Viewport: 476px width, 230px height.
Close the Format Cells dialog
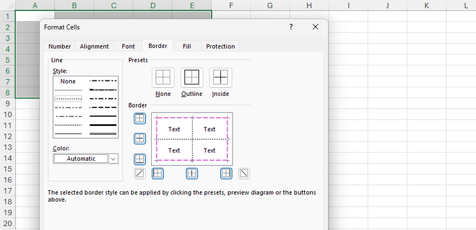[316, 27]
